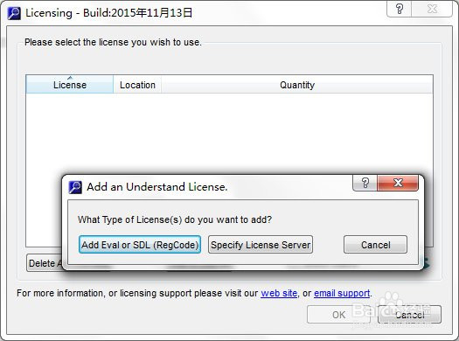Open help from the Licensing window question mark
Image resolution: width=459 pixels, height=341 pixels.
[400, 9]
